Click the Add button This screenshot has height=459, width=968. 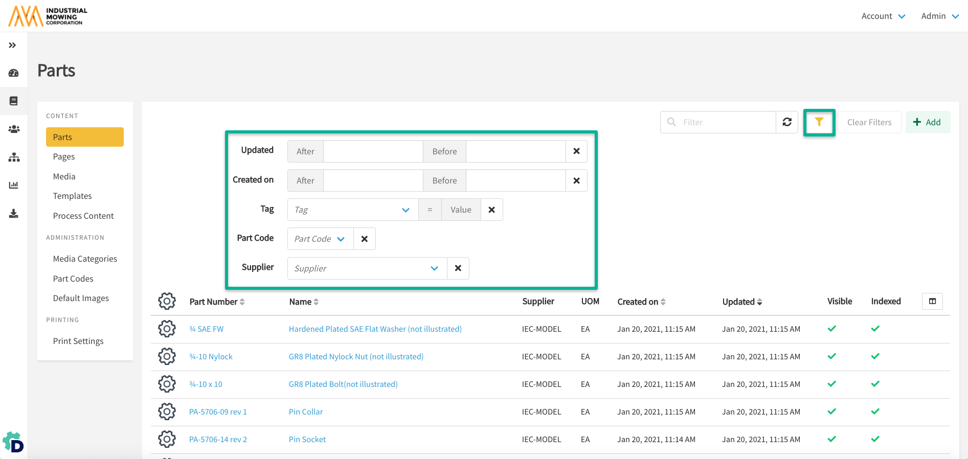tap(928, 122)
